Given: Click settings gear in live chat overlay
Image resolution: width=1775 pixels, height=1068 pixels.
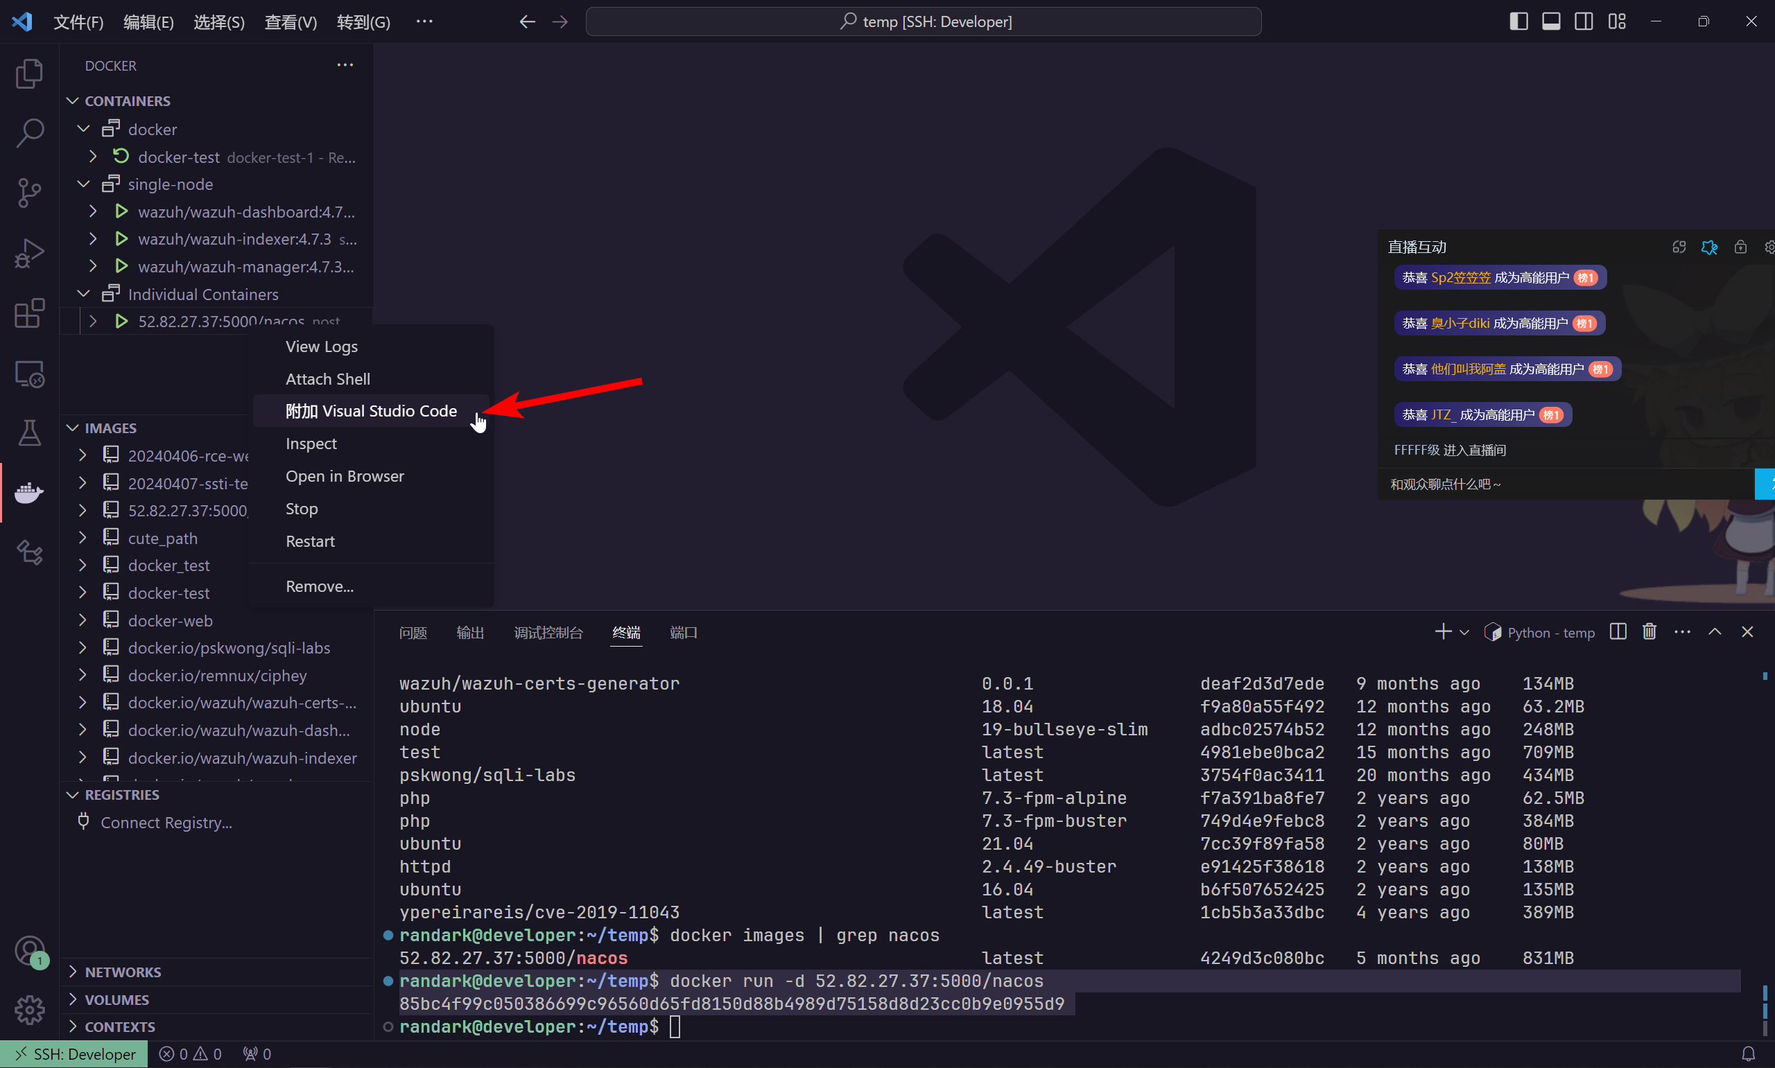Looking at the screenshot, I should click(x=1769, y=247).
